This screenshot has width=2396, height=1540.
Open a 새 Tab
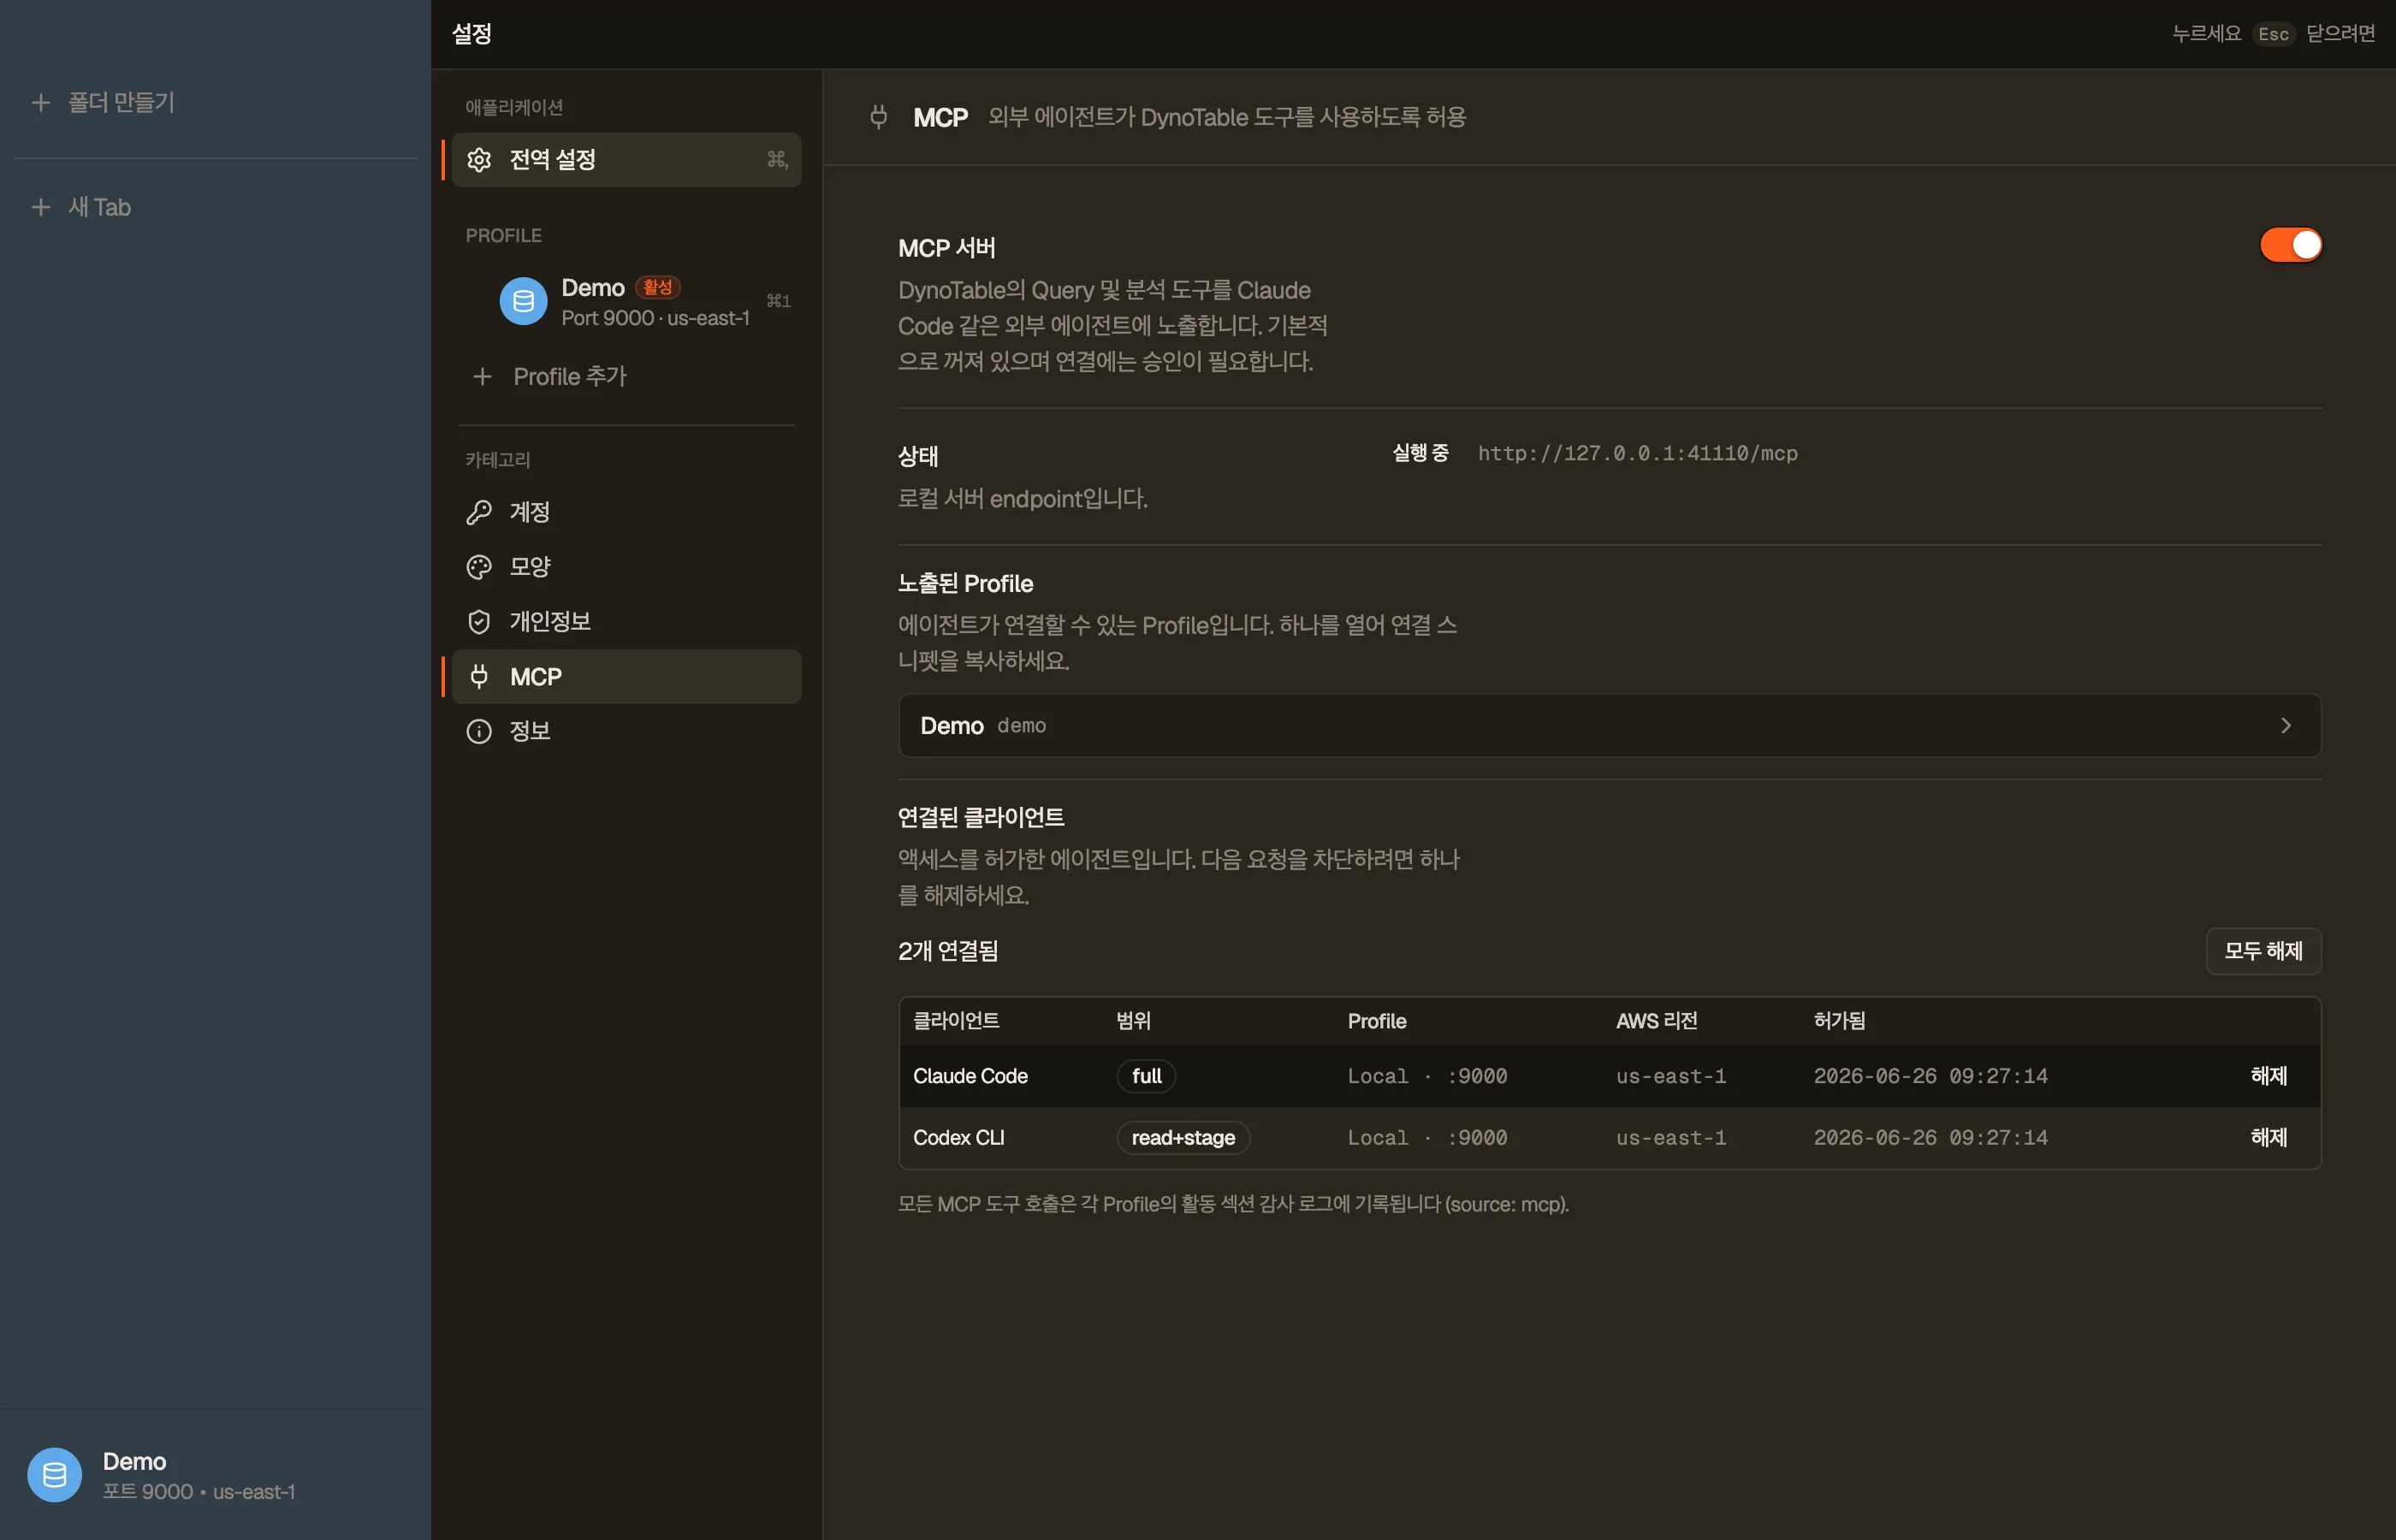tap(99, 207)
